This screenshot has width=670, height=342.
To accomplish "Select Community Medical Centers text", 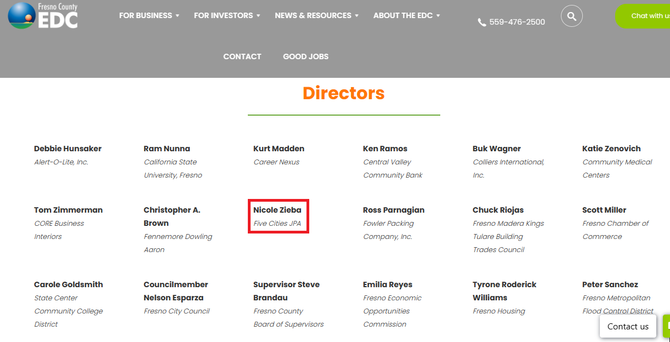I will click(617, 168).
